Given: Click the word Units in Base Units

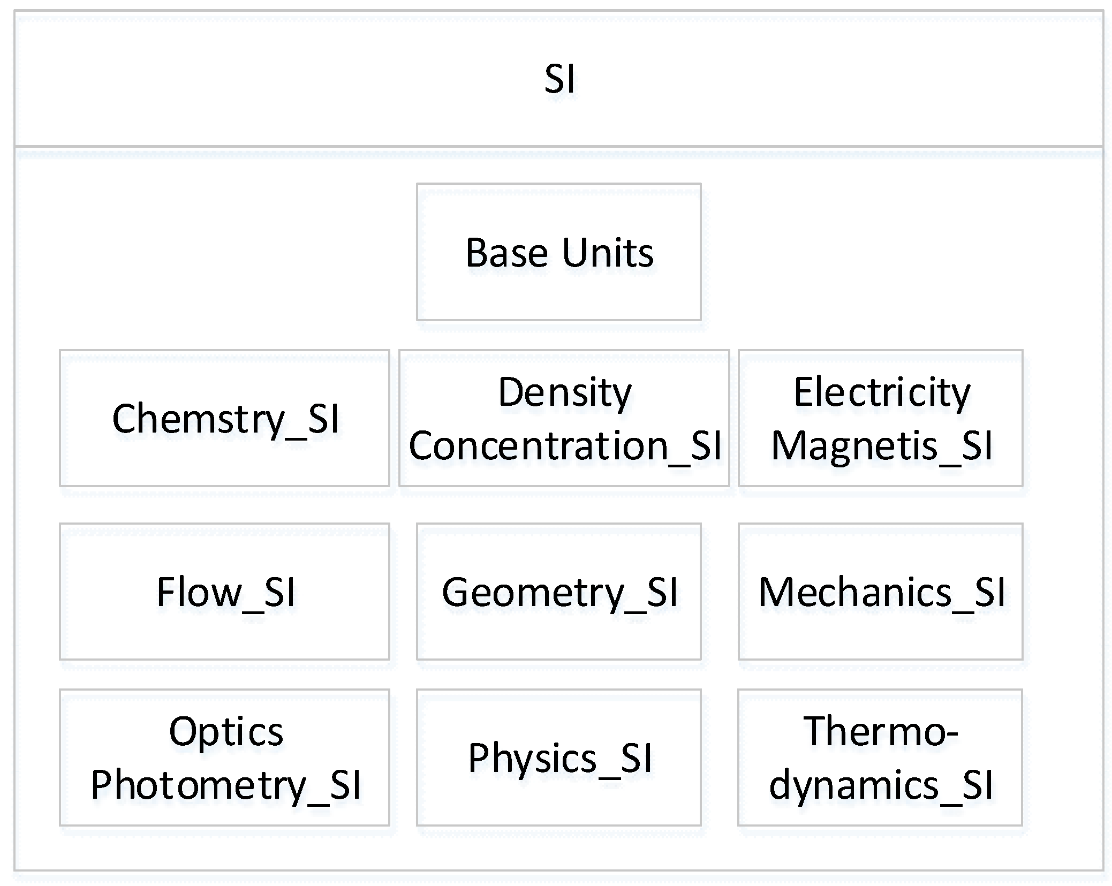Looking at the screenshot, I should (x=608, y=253).
